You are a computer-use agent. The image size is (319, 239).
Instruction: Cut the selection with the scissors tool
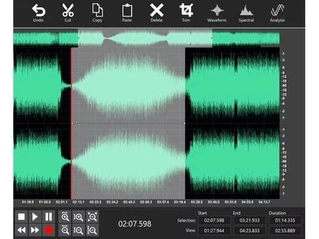[x=68, y=10]
